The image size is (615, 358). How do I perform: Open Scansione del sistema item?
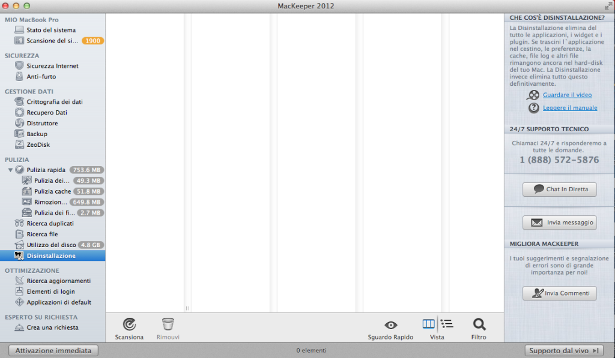[x=53, y=41]
